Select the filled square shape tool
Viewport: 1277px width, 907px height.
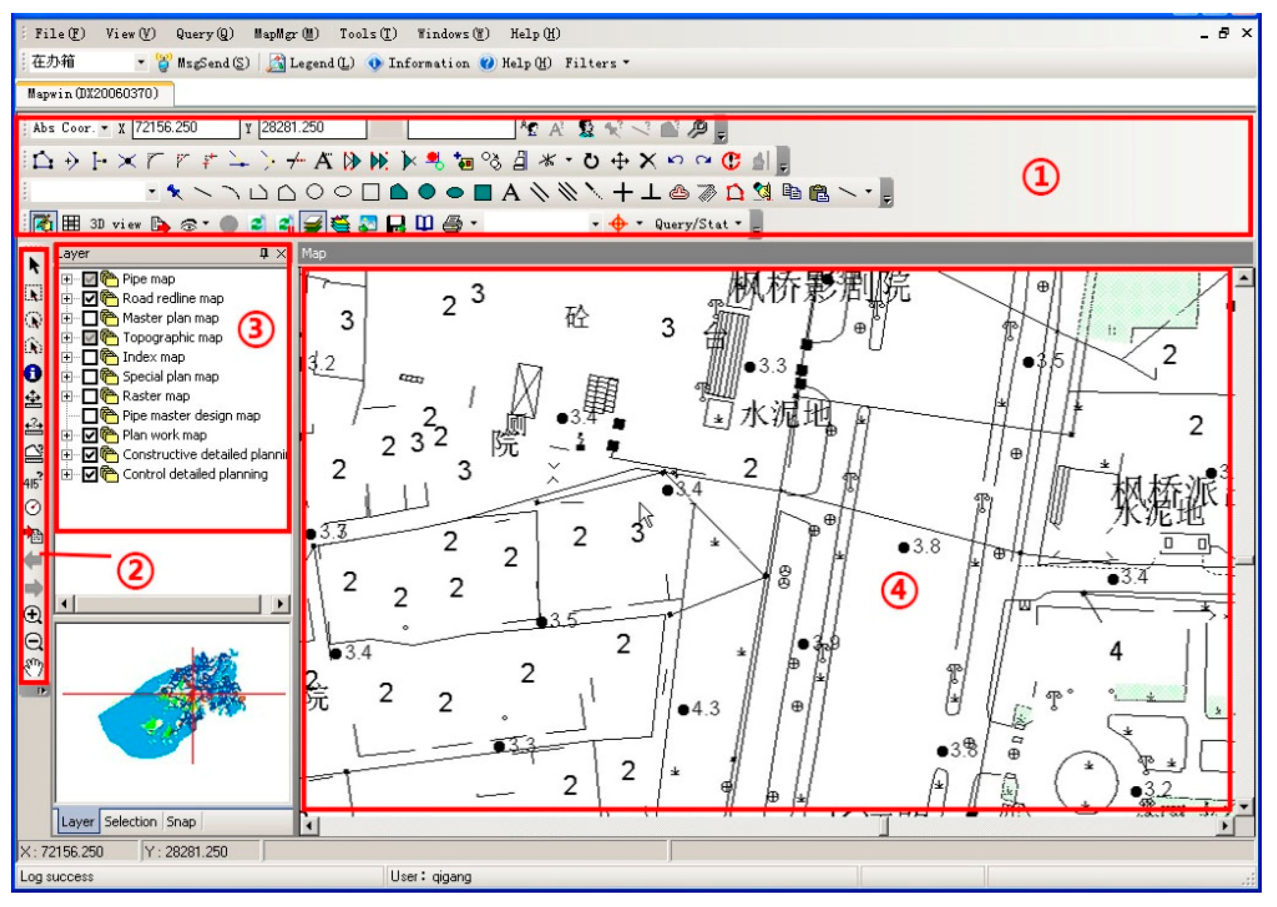[482, 193]
